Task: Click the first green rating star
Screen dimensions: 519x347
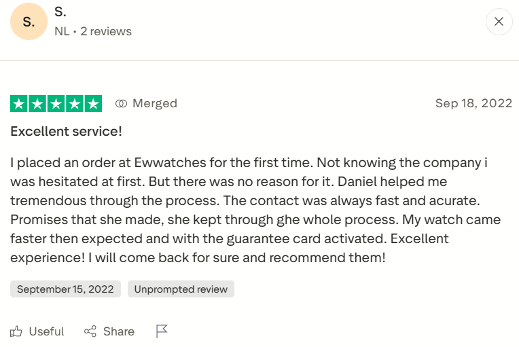Action: click(x=19, y=104)
